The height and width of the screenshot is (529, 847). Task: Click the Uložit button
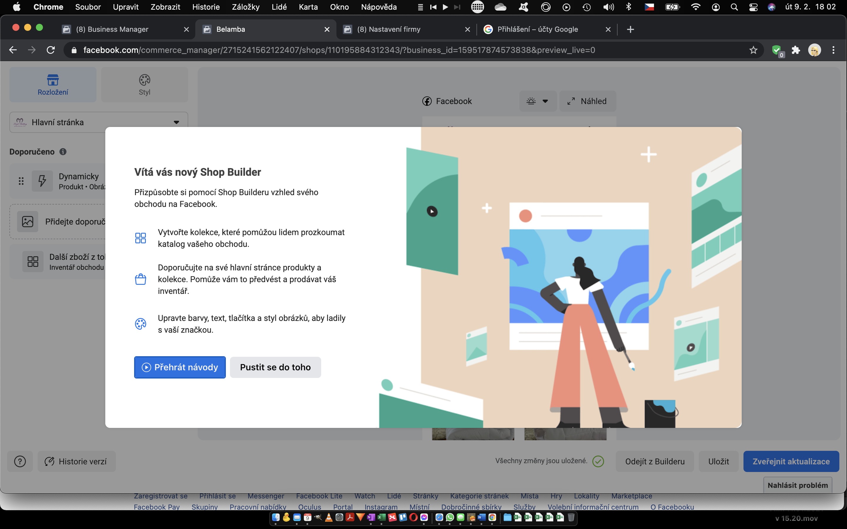point(718,461)
